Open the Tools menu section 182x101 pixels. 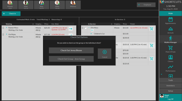(171, 80)
